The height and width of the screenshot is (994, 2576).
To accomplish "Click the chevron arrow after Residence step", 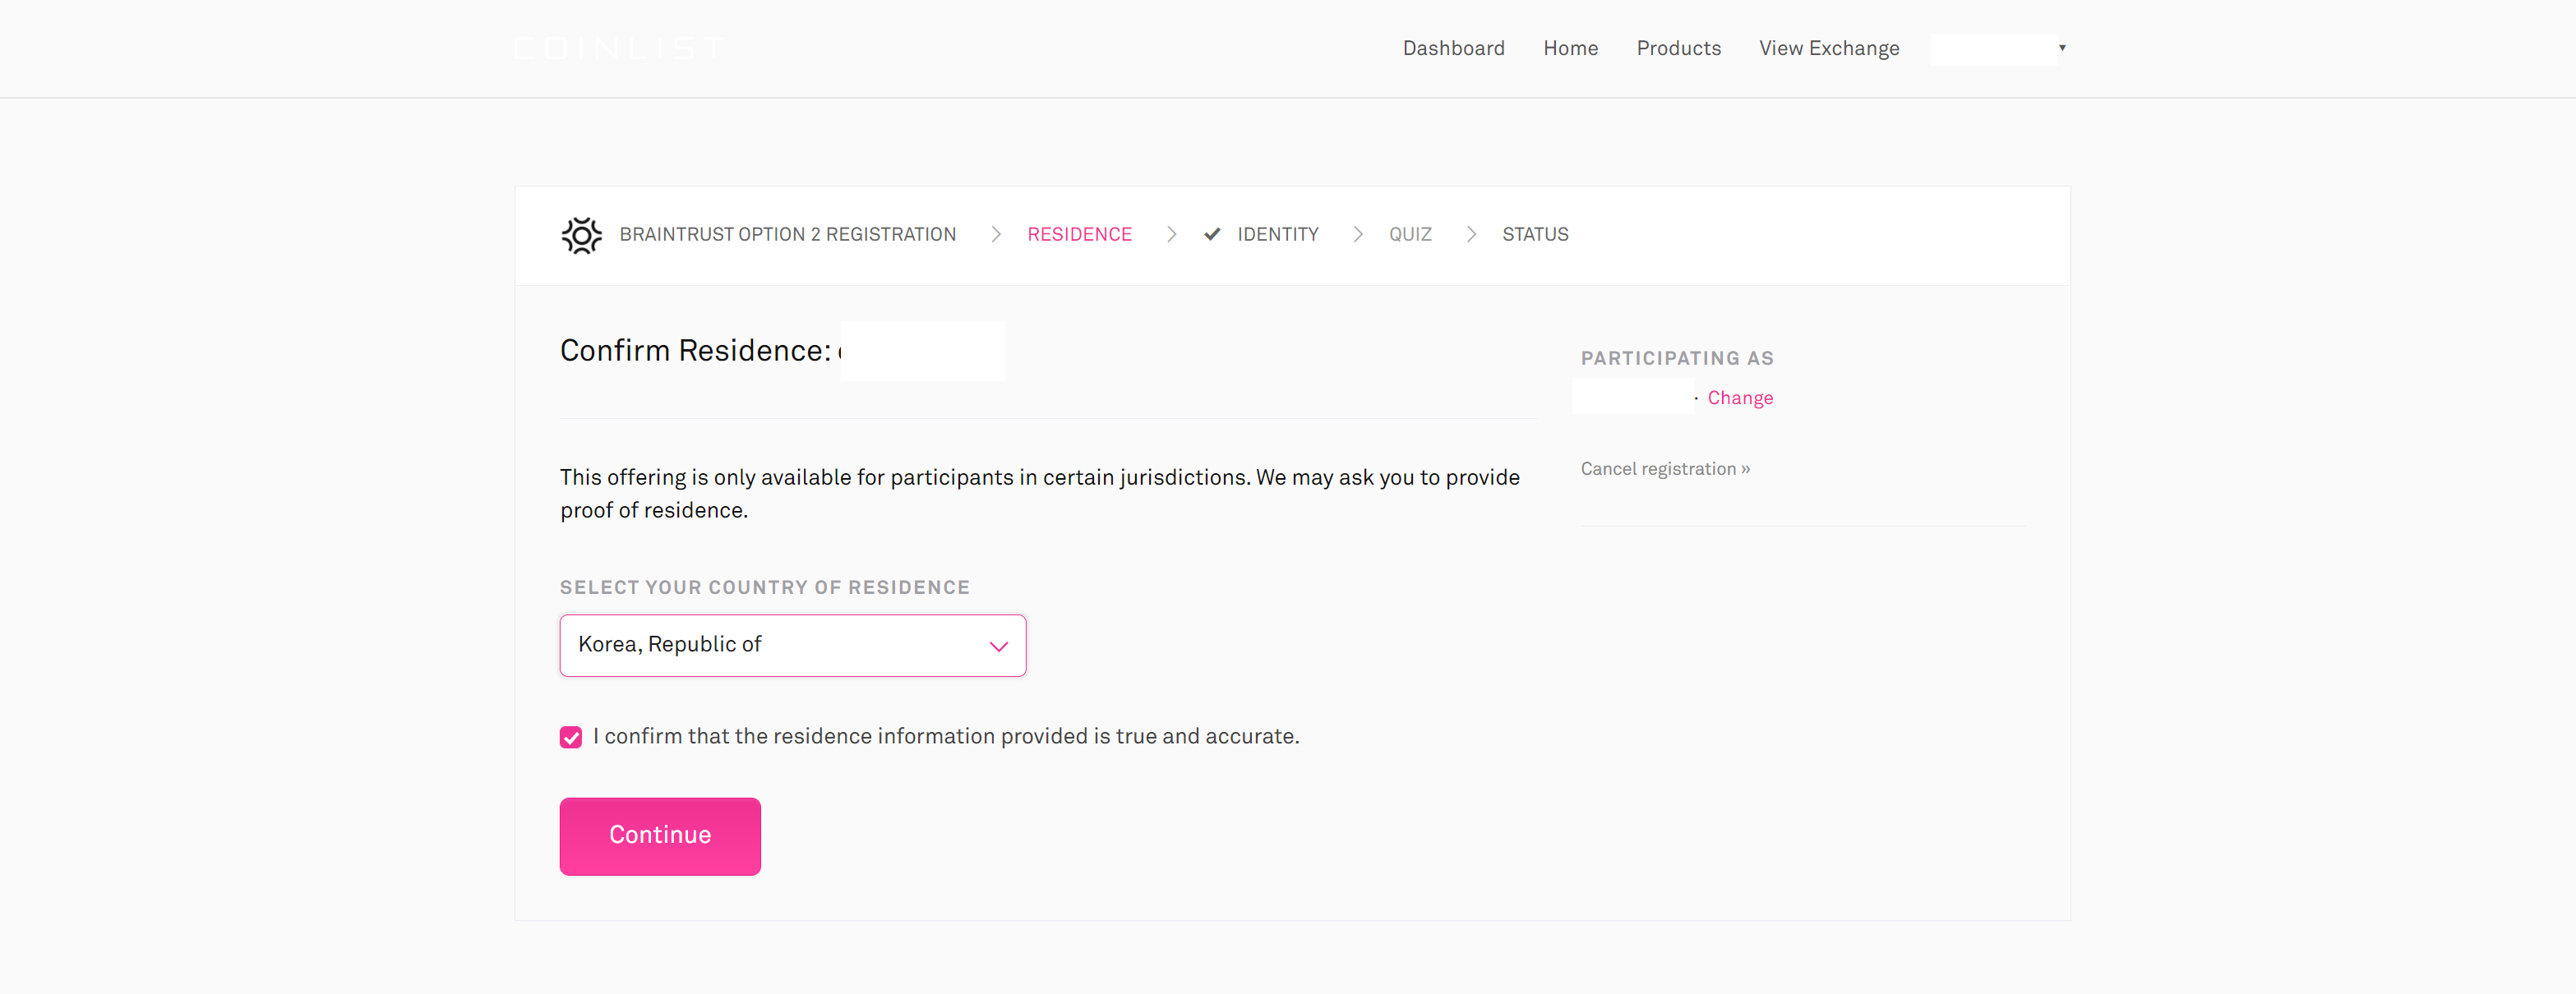I will point(1171,235).
